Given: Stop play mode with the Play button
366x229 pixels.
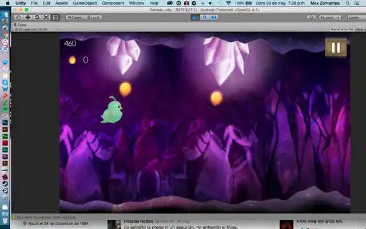Looking at the screenshot, I should coord(195,17).
